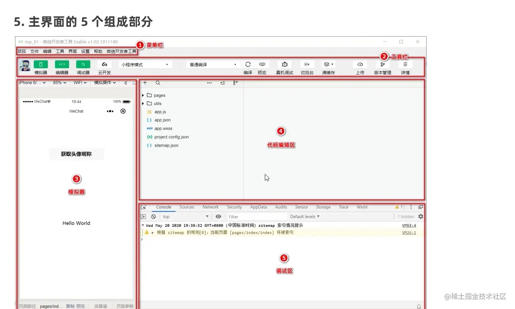Open the 云开发 cloud development panel

point(104,64)
